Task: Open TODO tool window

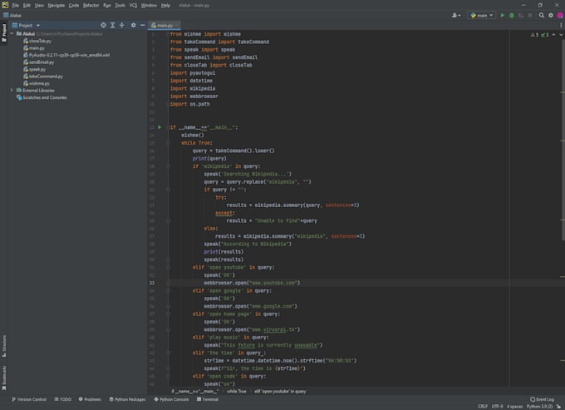Action: click(62, 399)
